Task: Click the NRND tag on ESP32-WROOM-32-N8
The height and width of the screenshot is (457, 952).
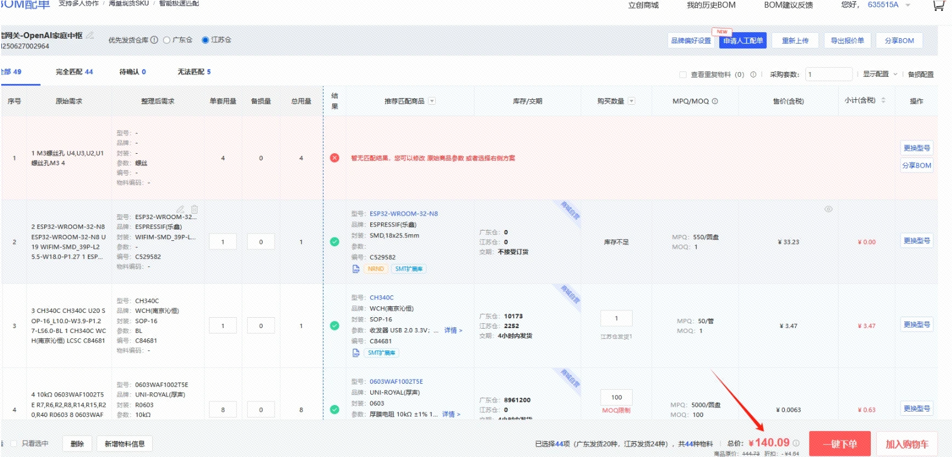Action: click(376, 269)
